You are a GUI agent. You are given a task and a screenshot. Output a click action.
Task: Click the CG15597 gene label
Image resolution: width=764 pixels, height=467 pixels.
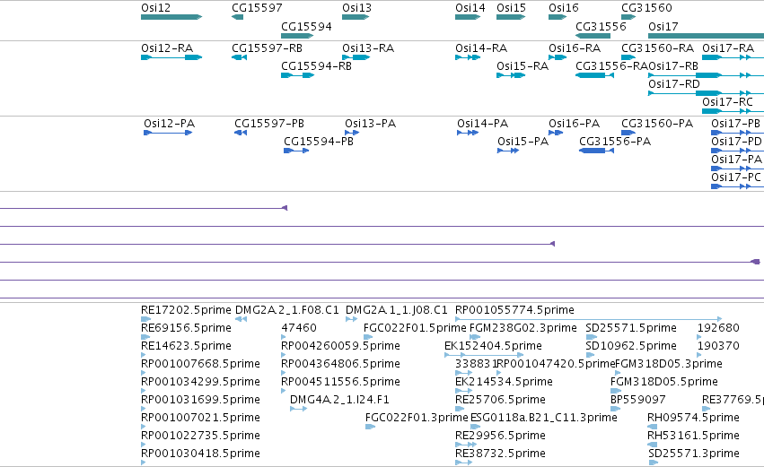click(x=257, y=8)
